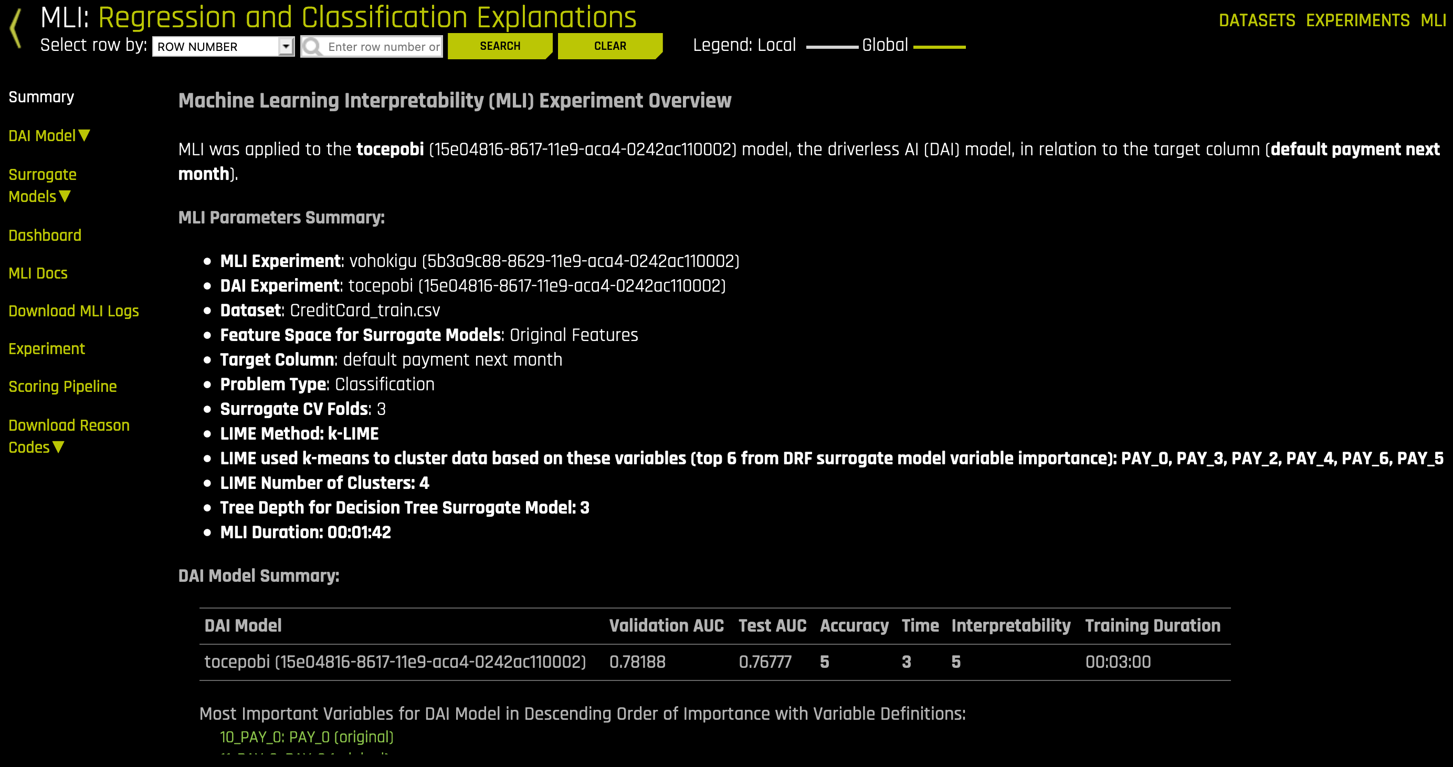Open the MLI Docs
This screenshot has height=767, width=1453.
coord(38,273)
